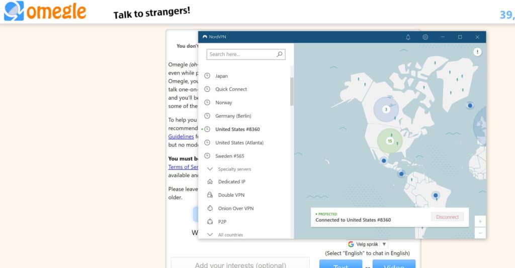Screen dimensions: 515x268
Task: Select Germany (Berlin) server
Action: click(233, 116)
